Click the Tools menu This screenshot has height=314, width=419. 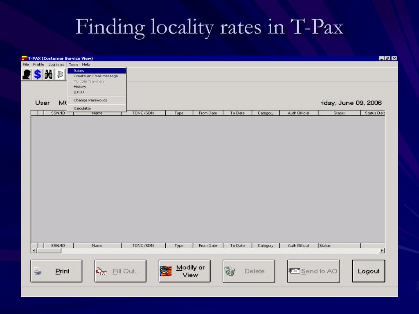click(74, 65)
